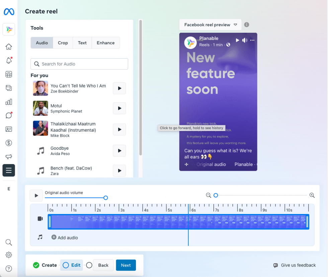Open All Tools from the highlighted hamburger icon
This screenshot has width=328, height=277.
[x=9, y=170]
